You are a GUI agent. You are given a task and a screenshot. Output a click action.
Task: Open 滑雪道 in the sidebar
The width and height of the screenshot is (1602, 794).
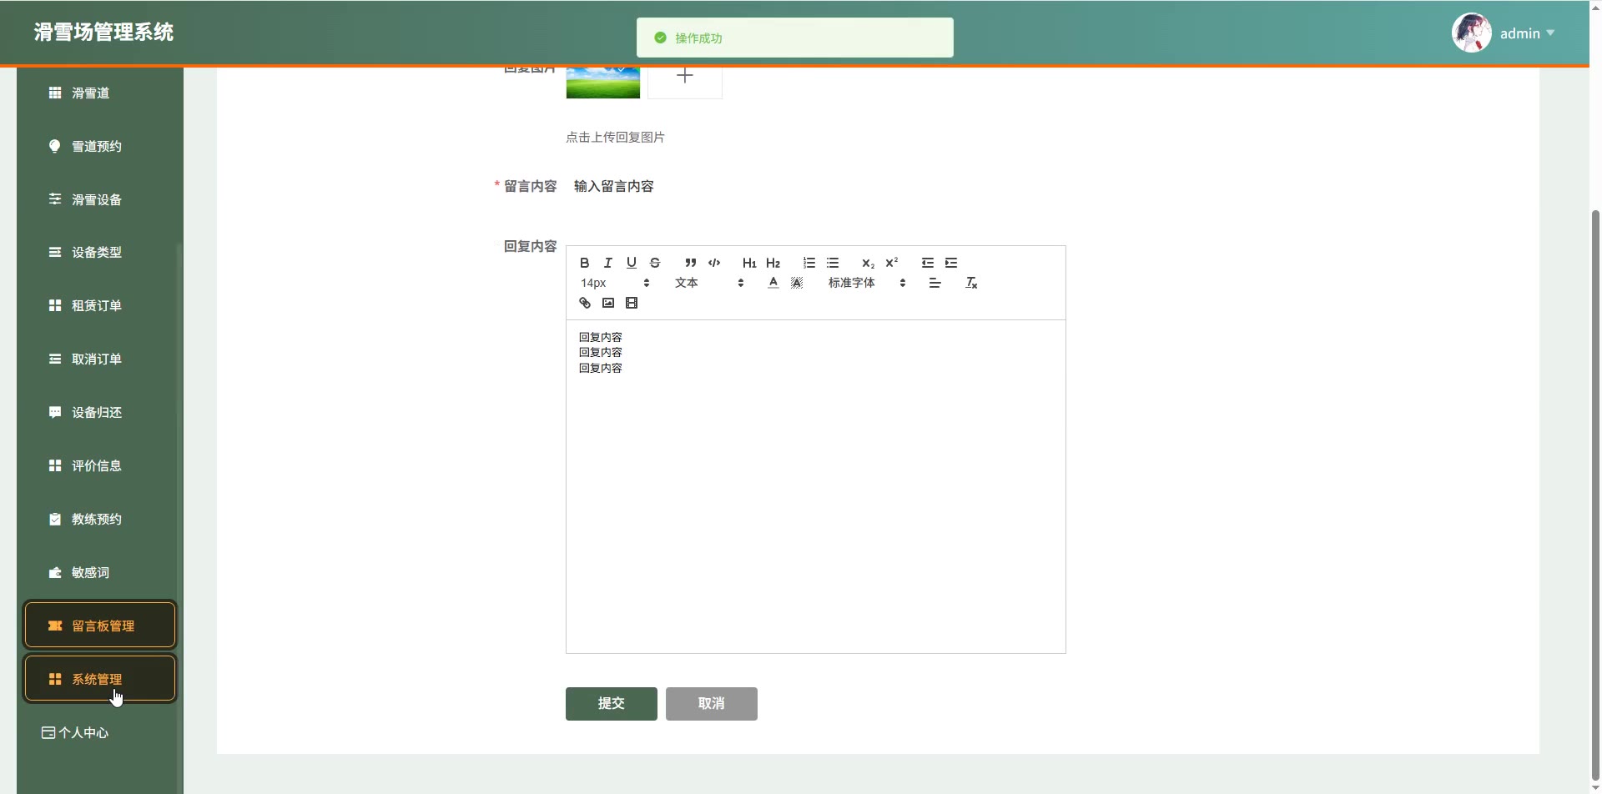100,93
